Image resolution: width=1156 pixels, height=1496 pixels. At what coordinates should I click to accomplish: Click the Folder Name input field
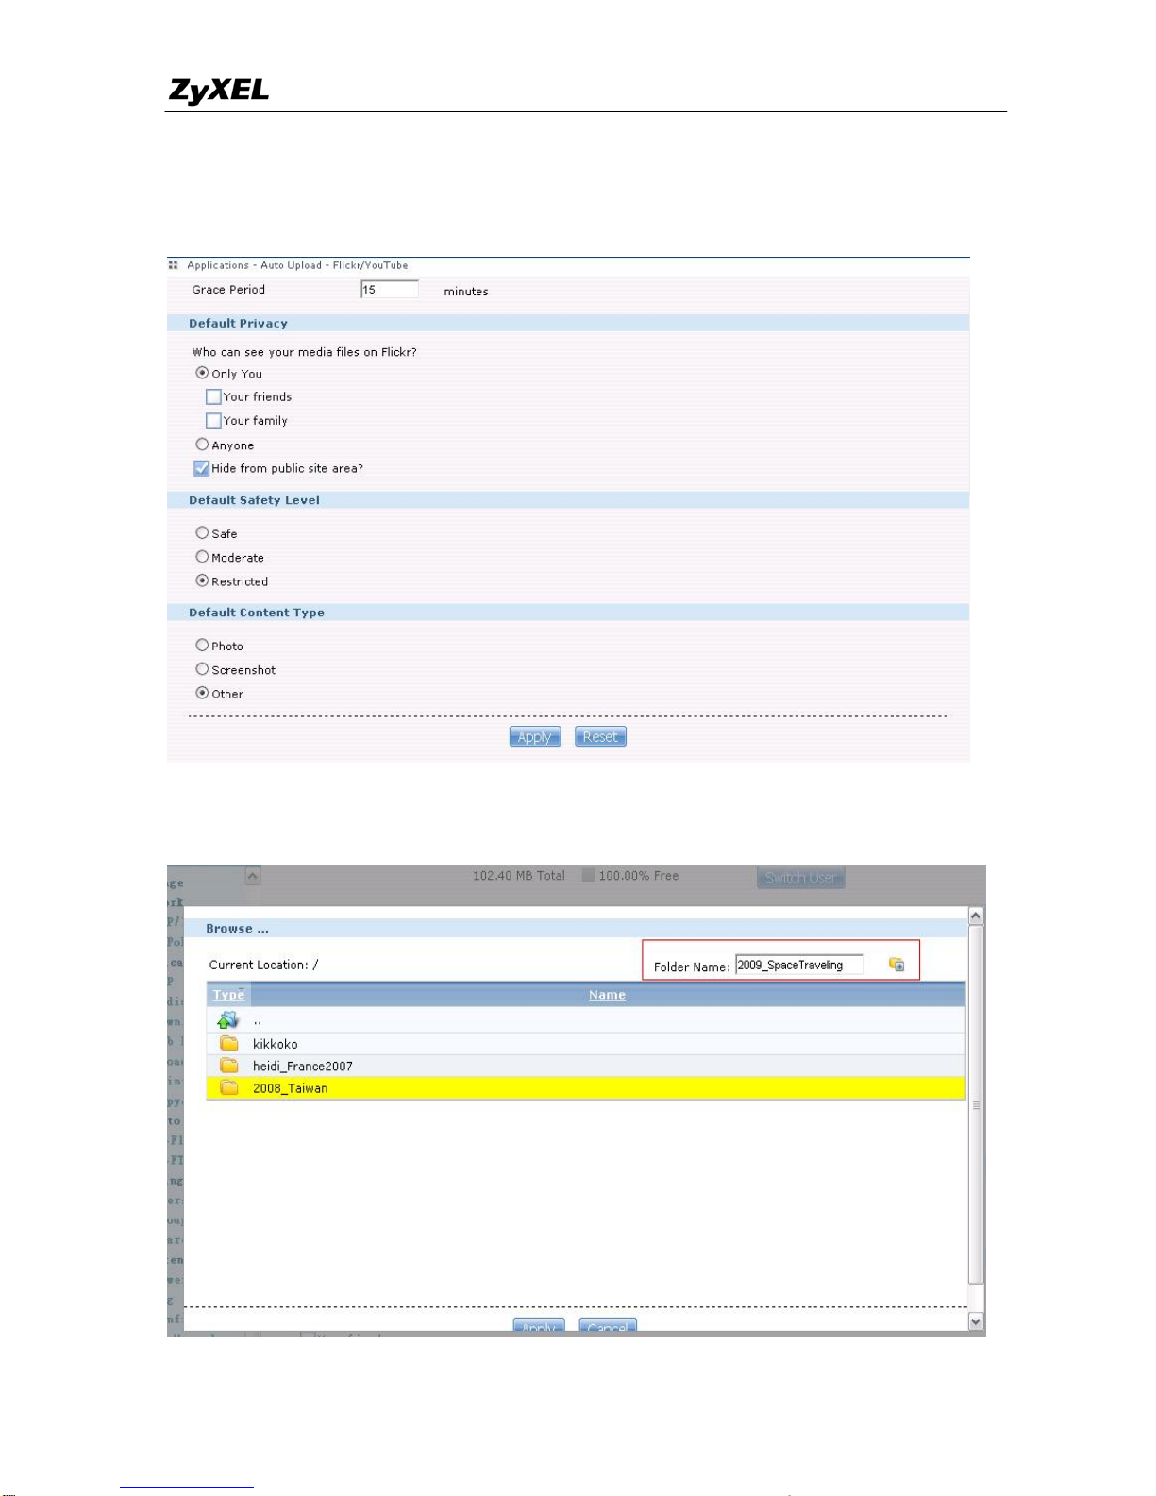click(x=799, y=965)
